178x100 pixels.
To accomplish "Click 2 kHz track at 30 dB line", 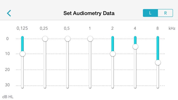I will point(113,86).
